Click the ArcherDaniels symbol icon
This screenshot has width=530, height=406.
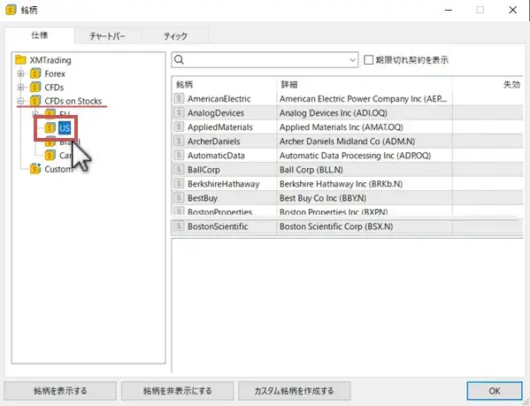pos(179,141)
